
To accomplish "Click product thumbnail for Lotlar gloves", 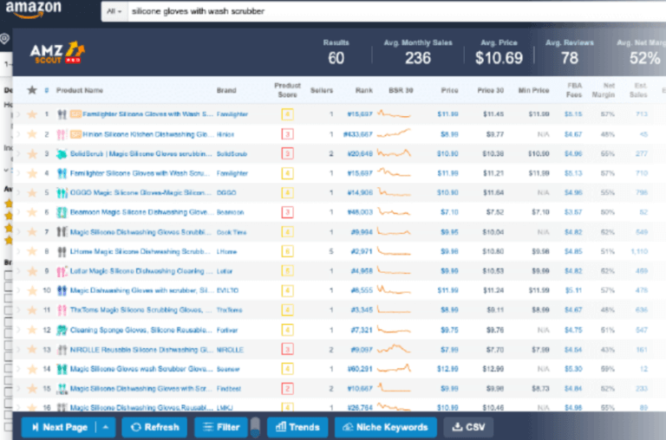I will point(62,271).
